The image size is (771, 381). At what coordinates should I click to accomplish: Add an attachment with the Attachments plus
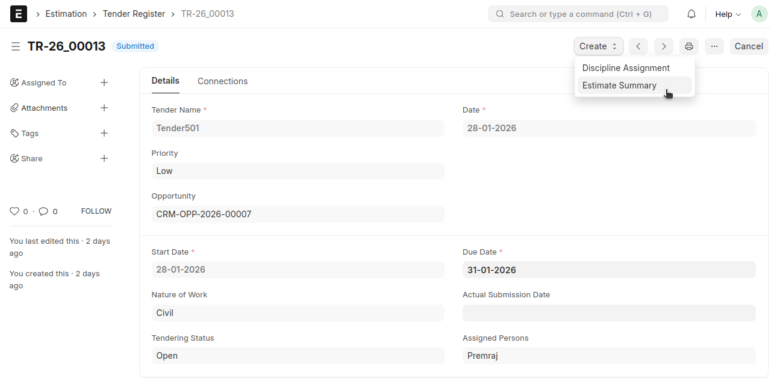point(104,108)
